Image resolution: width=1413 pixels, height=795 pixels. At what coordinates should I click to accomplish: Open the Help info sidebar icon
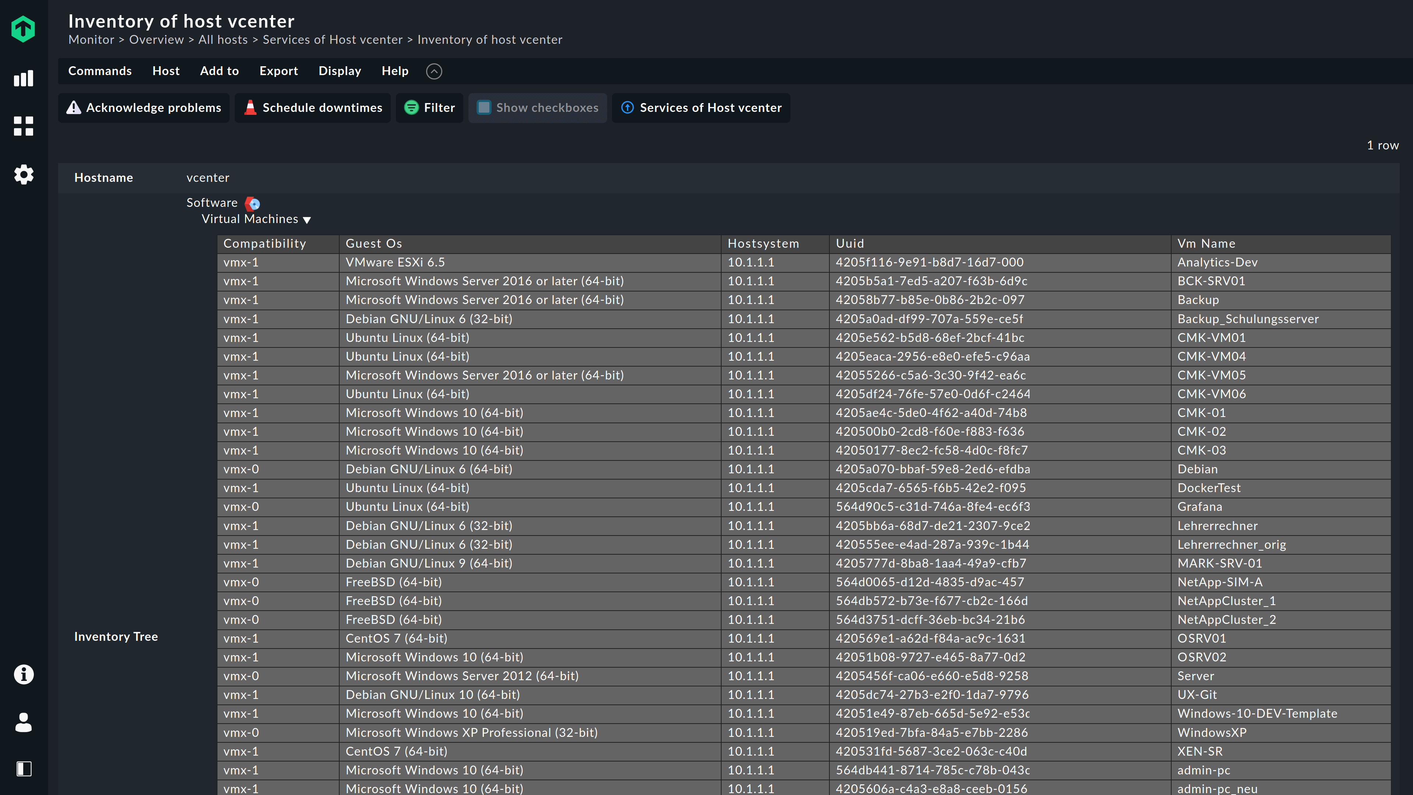pyautogui.click(x=23, y=674)
